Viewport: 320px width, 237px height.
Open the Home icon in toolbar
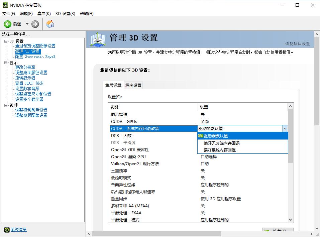coord(50,24)
